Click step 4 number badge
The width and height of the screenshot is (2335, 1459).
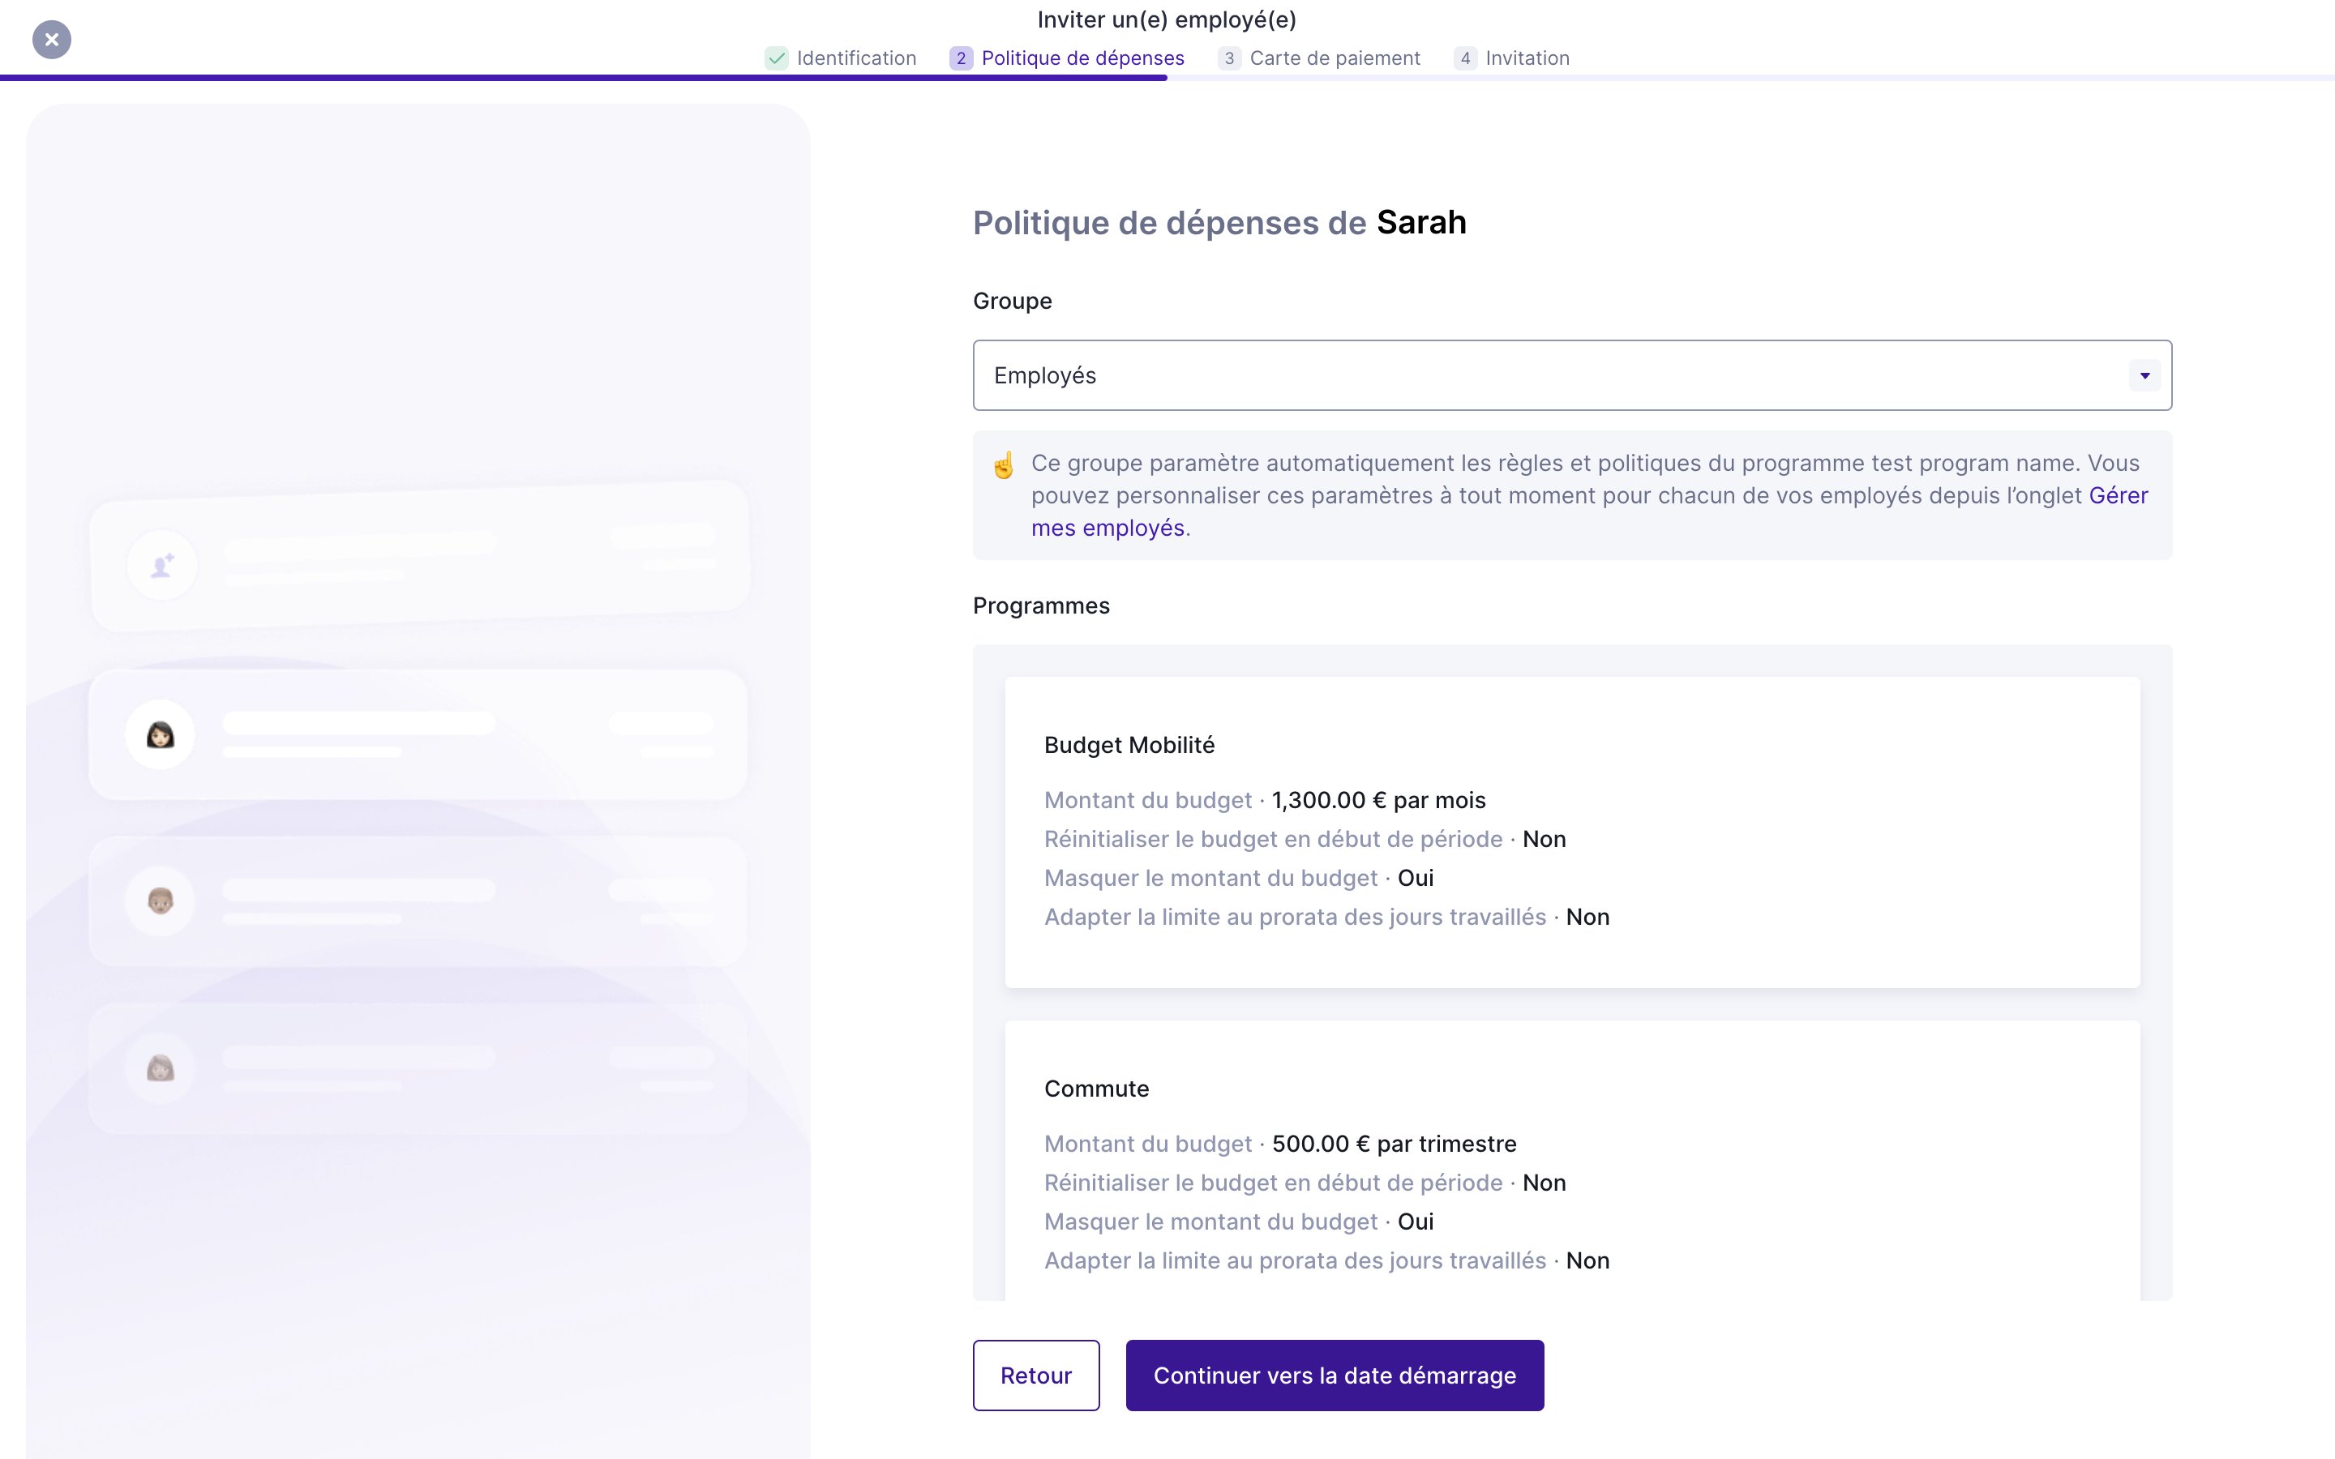pyautogui.click(x=1465, y=58)
